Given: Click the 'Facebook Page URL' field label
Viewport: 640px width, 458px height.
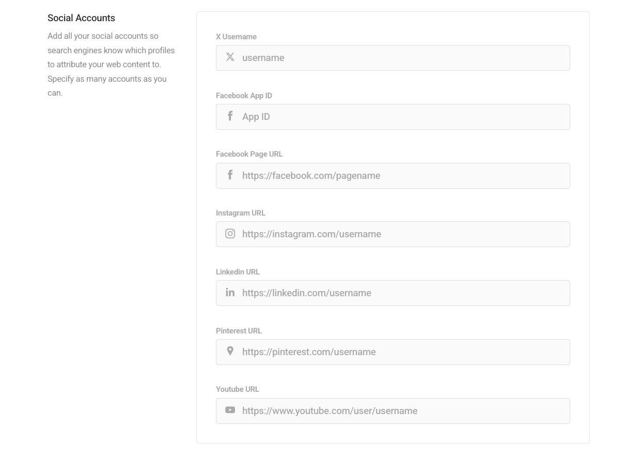Looking at the screenshot, I should tap(249, 154).
